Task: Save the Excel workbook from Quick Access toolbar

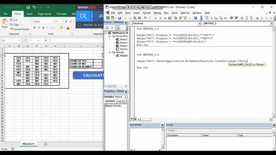Action: tap(28, 7)
